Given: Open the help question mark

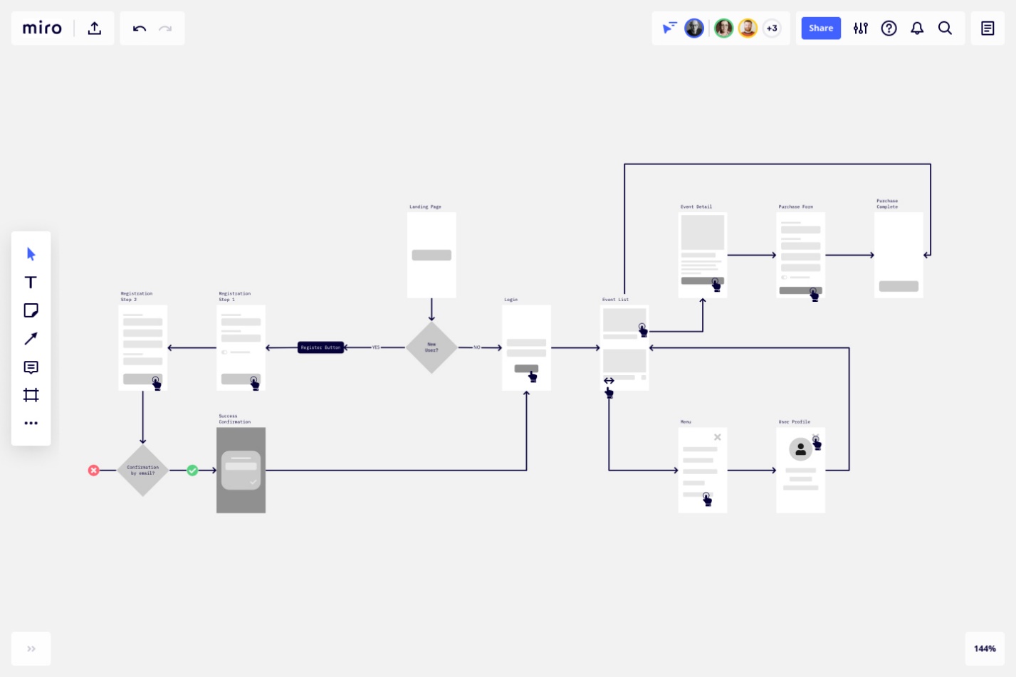Looking at the screenshot, I should coord(889,28).
